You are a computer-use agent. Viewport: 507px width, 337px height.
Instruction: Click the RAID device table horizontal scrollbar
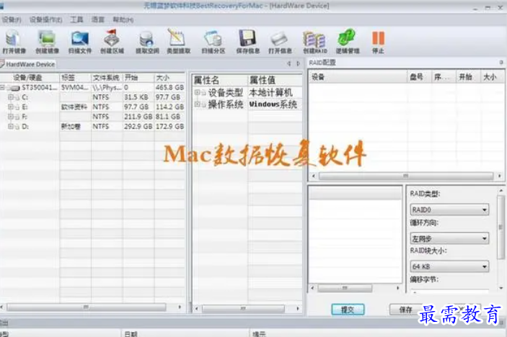click(x=406, y=176)
